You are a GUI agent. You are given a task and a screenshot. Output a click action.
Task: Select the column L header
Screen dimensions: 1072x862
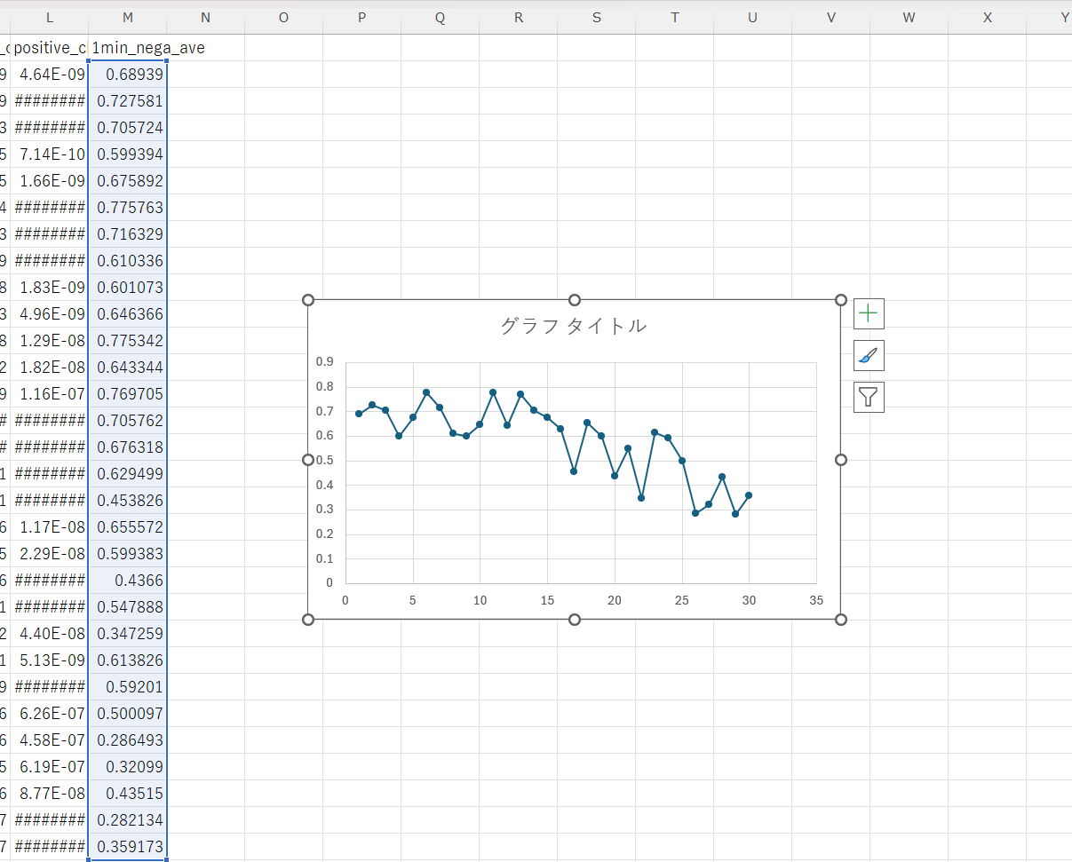(49, 17)
